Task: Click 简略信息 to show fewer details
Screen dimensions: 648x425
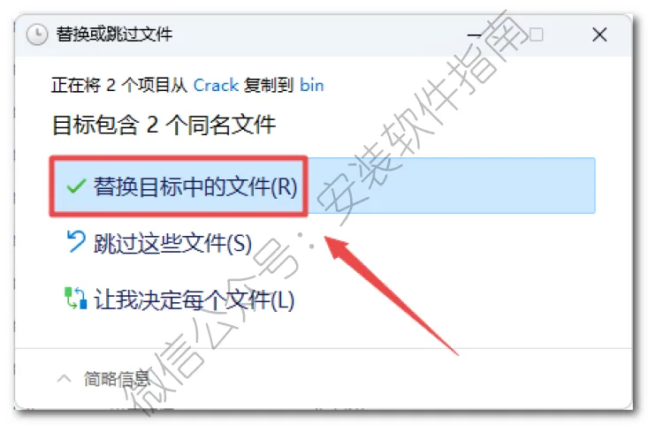Action: 117,378
